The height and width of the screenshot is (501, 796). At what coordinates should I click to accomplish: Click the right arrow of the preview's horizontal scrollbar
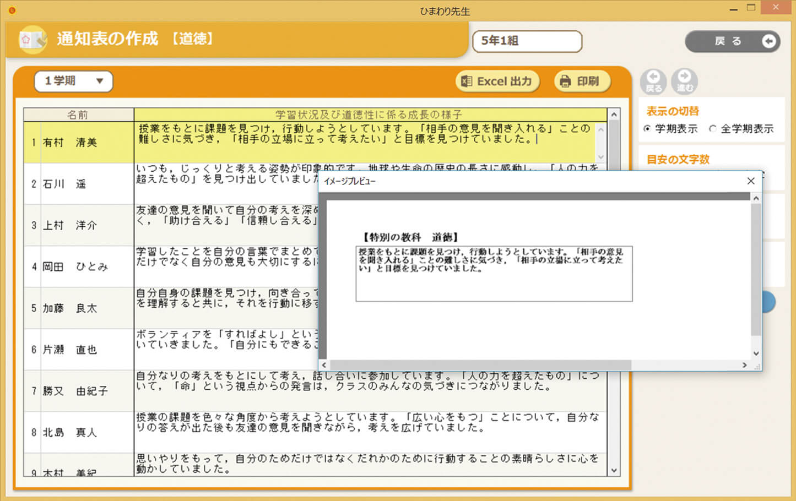745,364
